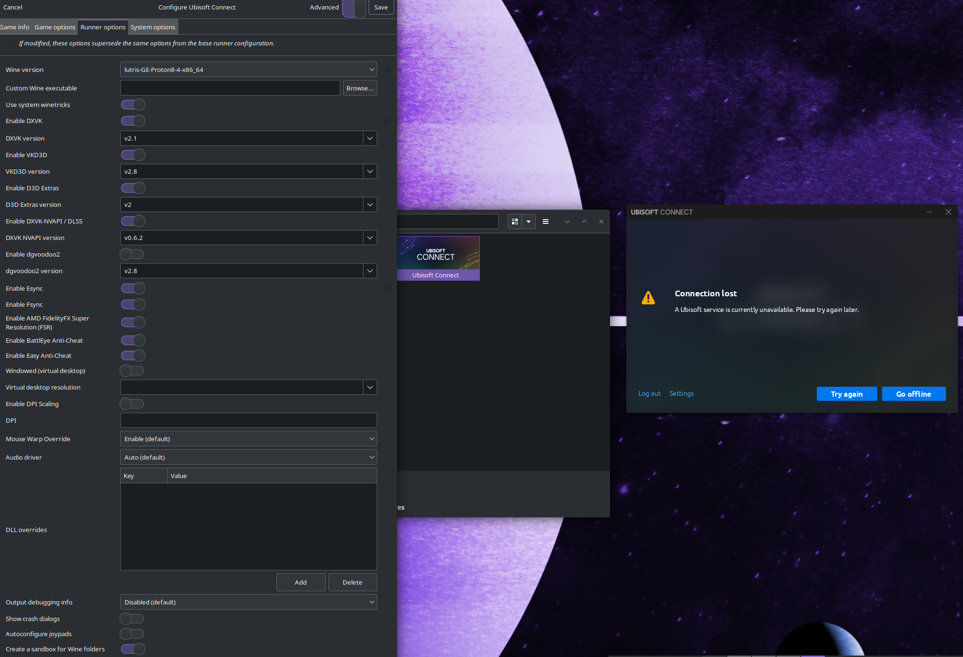Disable the Use system winetricks toggle

(x=133, y=105)
